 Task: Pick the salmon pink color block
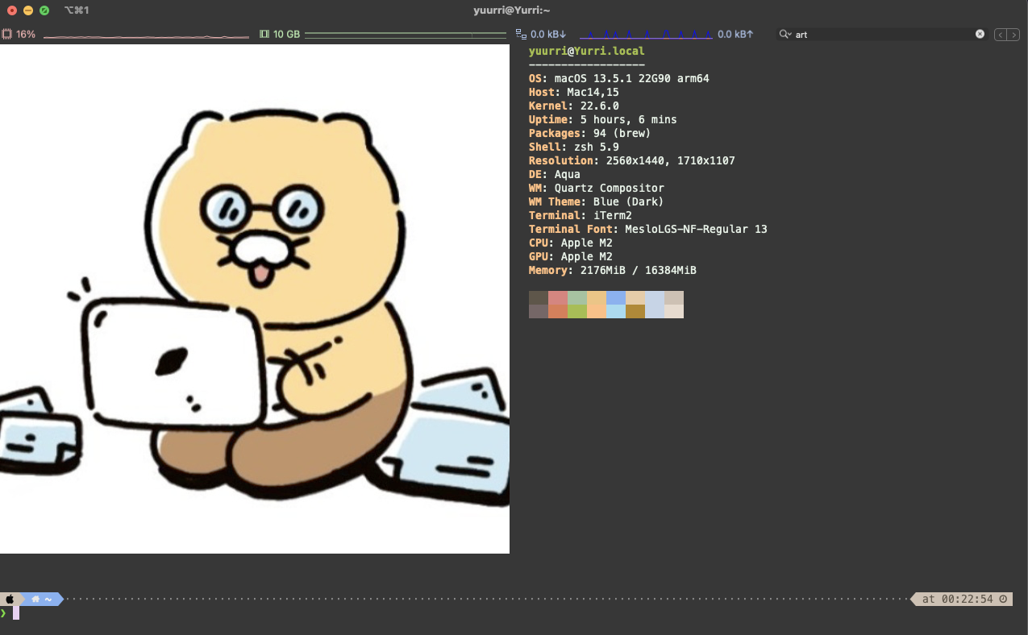(558, 298)
